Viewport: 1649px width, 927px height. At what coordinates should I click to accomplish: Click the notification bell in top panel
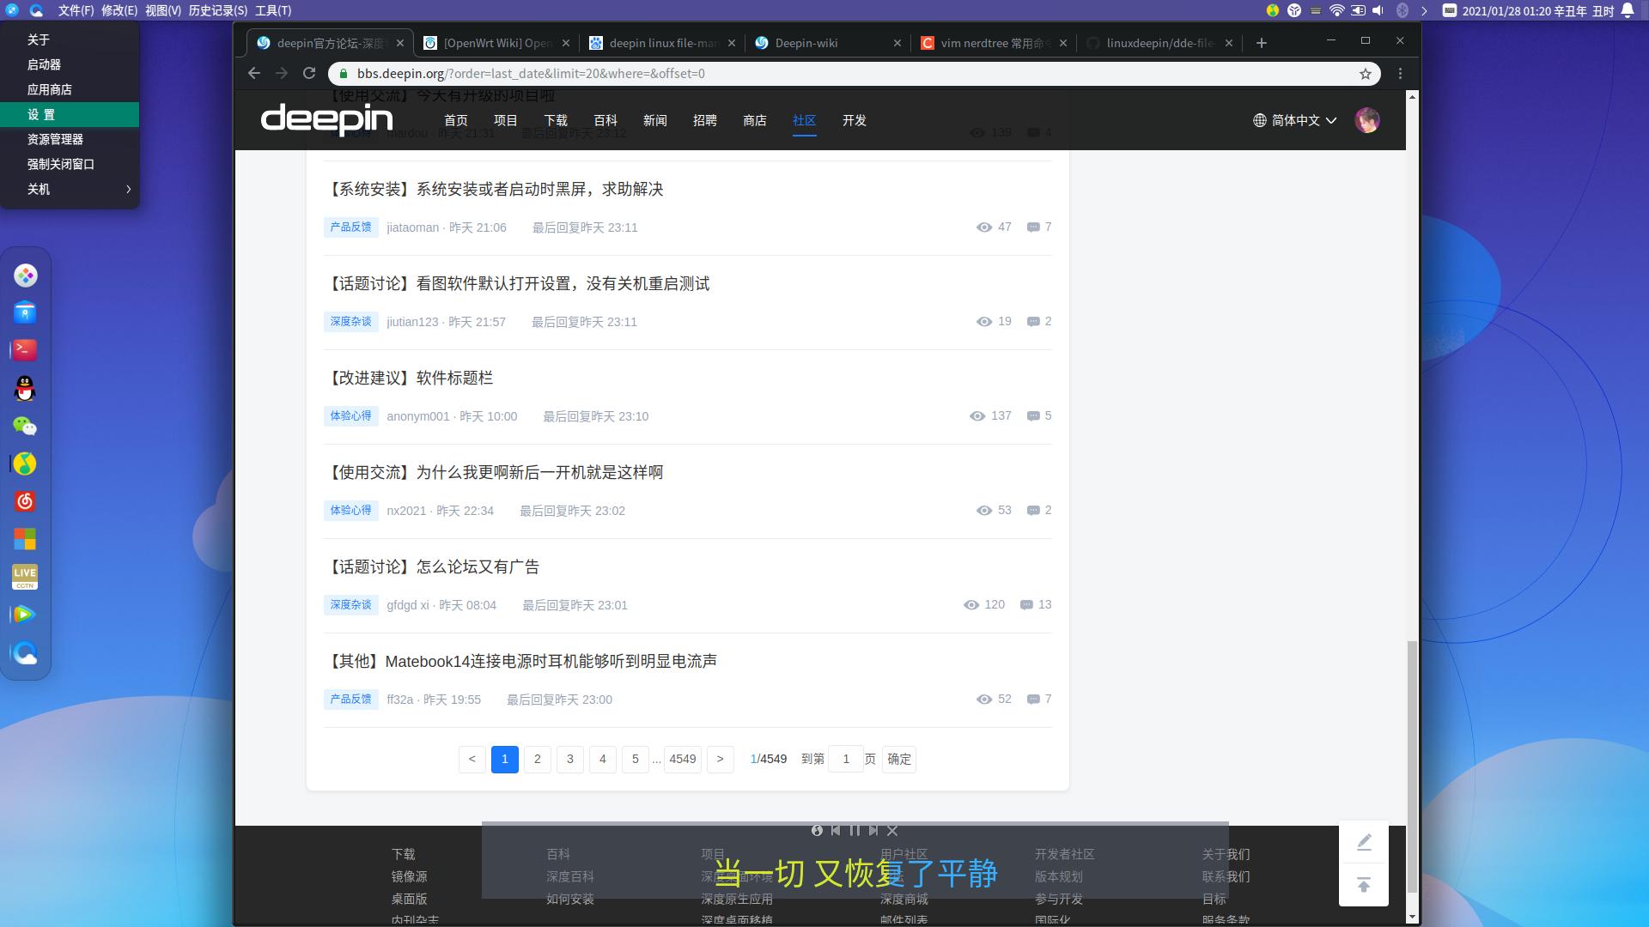click(x=1628, y=10)
